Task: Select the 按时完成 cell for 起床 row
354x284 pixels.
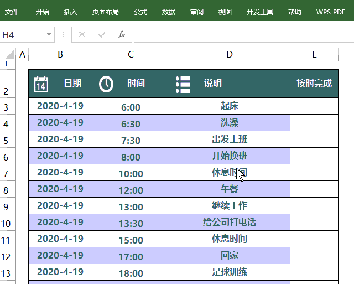Action: pos(314,106)
